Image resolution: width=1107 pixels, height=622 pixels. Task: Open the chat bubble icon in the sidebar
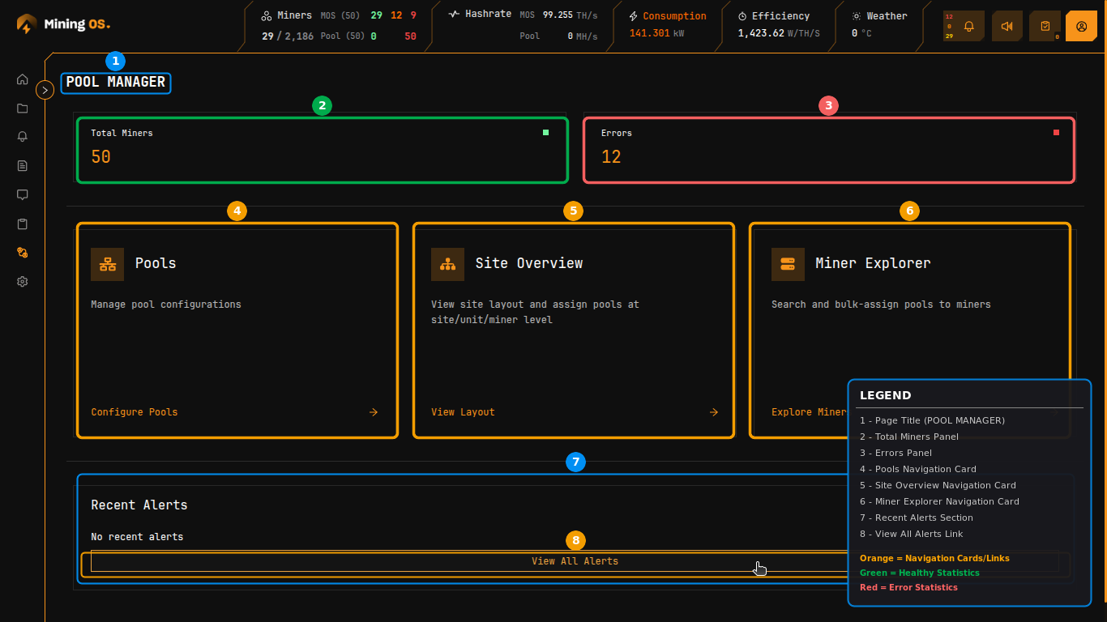click(x=23, y=194)
